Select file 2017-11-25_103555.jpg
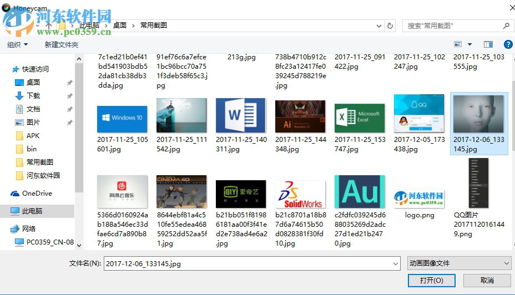 coord(479,62)
